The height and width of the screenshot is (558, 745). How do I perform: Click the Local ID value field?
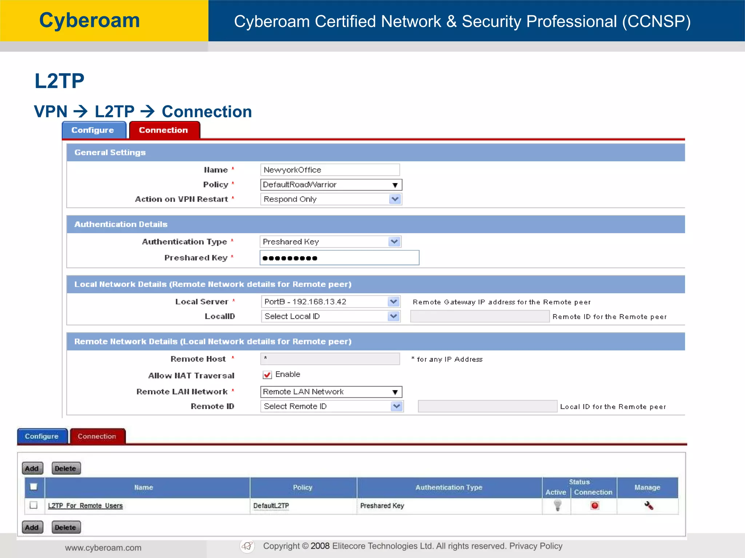(x=480, y=316)
